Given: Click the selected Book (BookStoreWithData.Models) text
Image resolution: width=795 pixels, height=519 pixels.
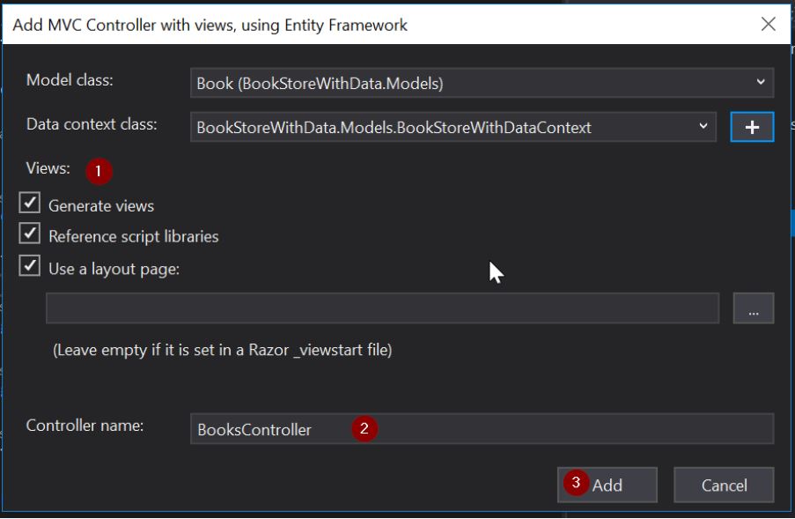Looking at the screenshot, I should (x=320, y=84).
